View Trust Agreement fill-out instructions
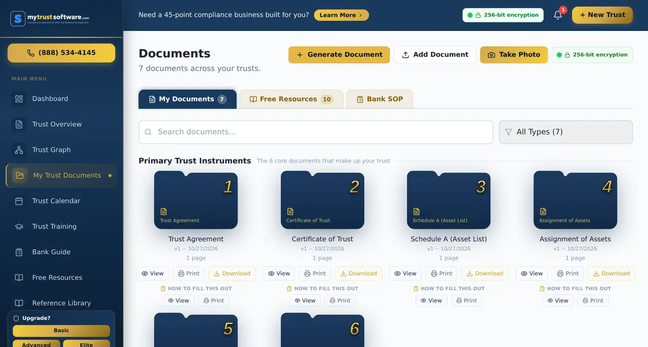The image size is (648, 347). pyautogui.click(x=179, y=300)
